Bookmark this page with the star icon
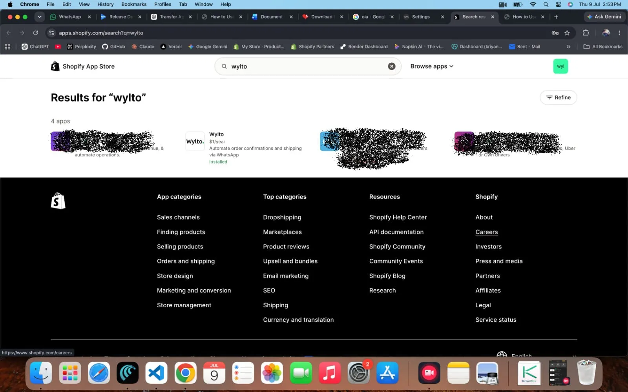This screenshot has height=392, width=628. point(567,33)
